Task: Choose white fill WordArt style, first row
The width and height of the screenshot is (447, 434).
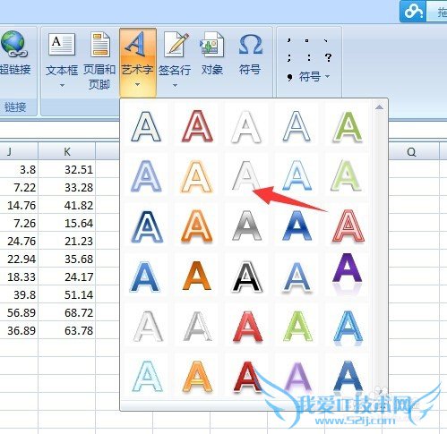Action: pyautogui.click(x=246, y=126)
